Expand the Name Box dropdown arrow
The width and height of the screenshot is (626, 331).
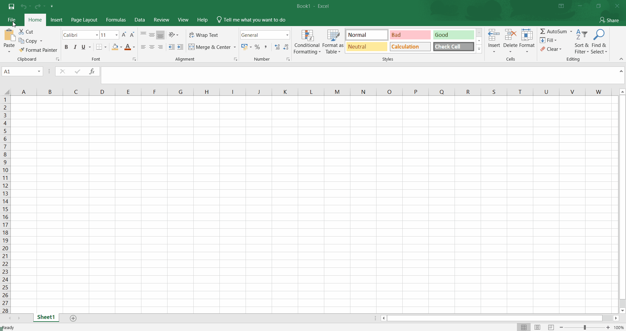click(x=39, y=71)
